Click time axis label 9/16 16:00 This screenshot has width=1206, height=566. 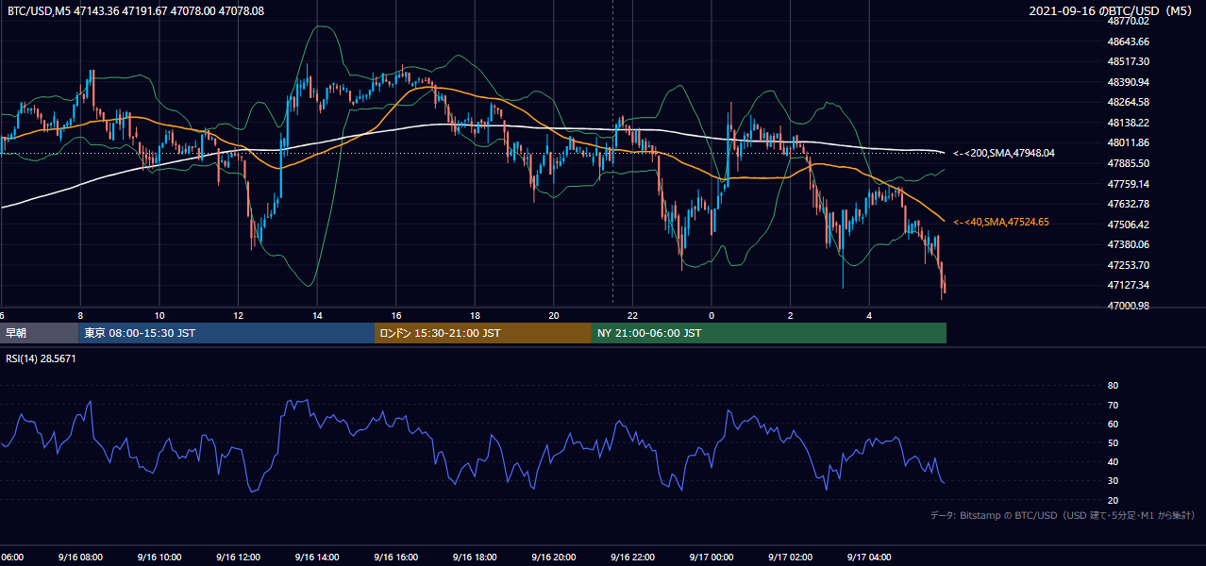click(x=396, y=558)
